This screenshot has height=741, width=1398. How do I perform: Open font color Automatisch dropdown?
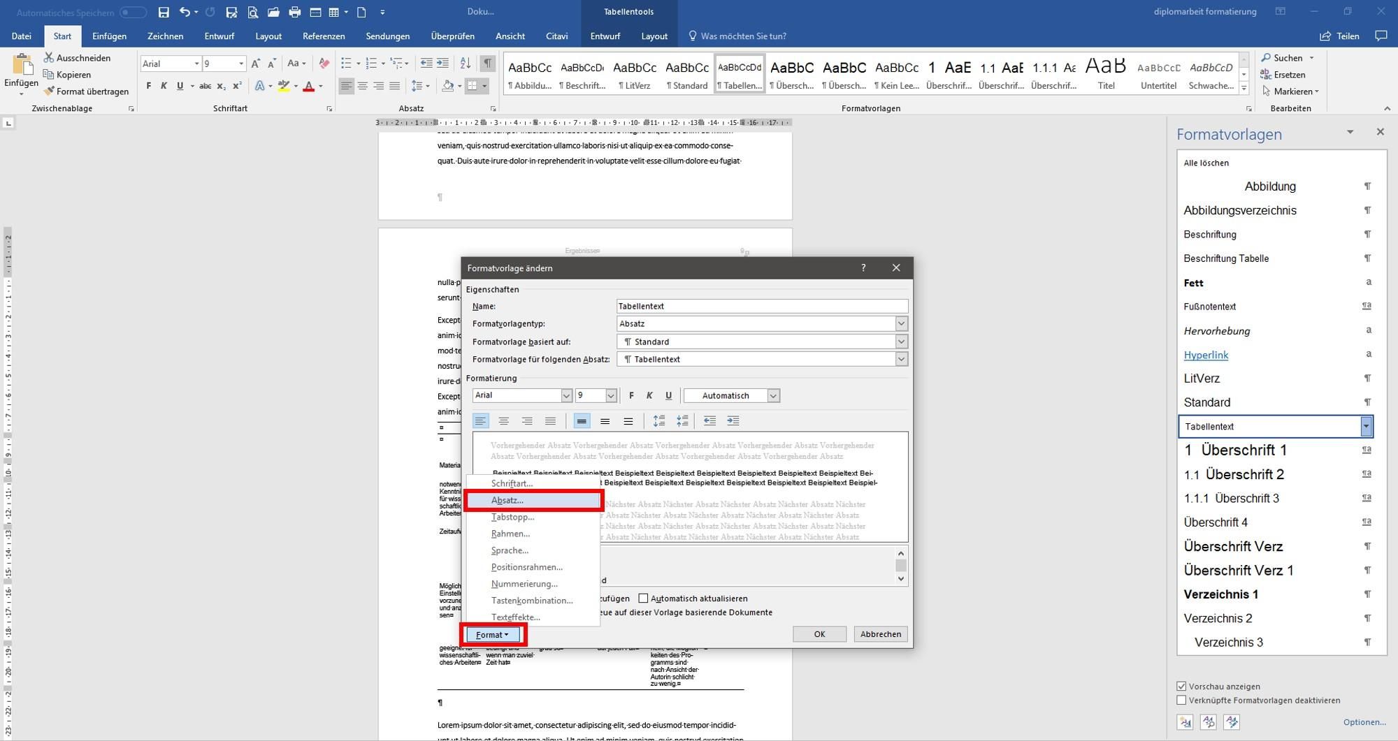click(x=773, y=396)
